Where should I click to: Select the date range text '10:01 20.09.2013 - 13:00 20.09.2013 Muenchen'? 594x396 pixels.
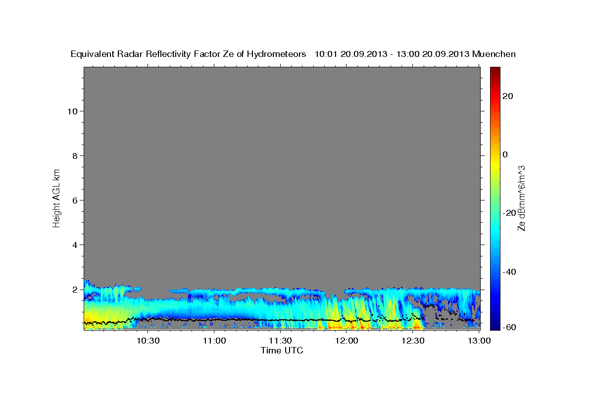(415, 54)
